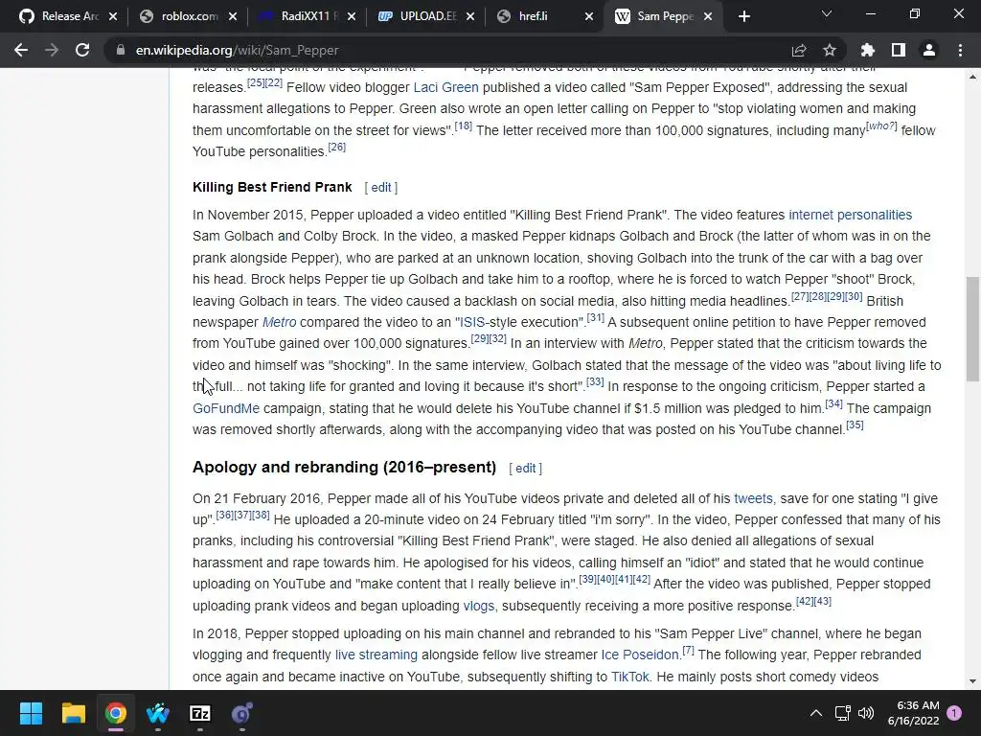Open the tab search chevron

827,13
